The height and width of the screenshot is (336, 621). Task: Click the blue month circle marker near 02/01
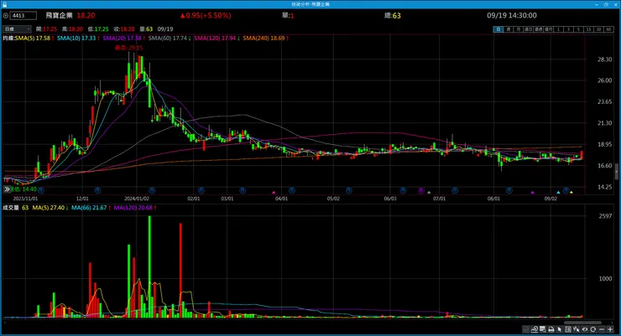(201, 190)
